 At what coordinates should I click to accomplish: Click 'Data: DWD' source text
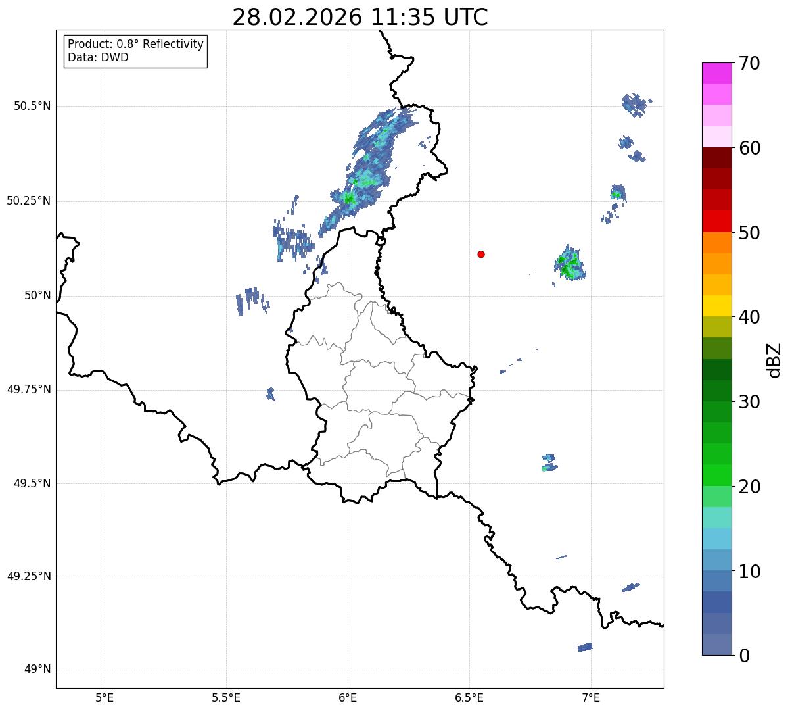98,57
